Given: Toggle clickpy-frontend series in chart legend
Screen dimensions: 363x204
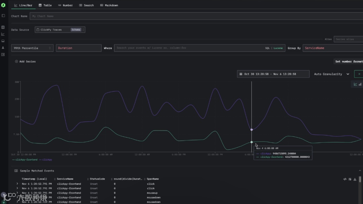Looking at the screenshot, I should click(25, 160).
